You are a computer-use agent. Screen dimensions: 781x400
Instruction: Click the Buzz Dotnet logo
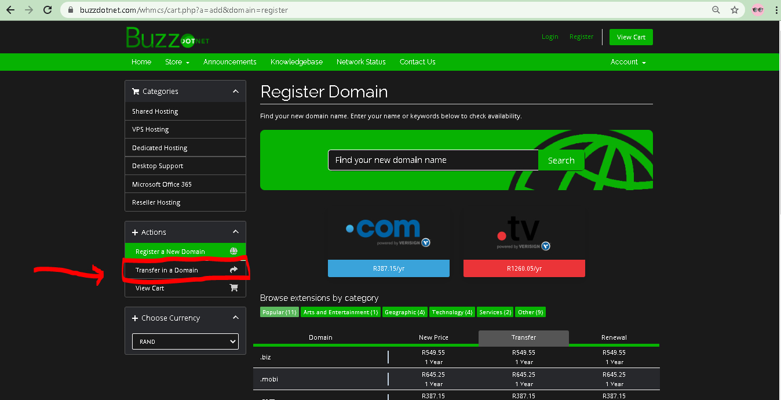[167, 38]
